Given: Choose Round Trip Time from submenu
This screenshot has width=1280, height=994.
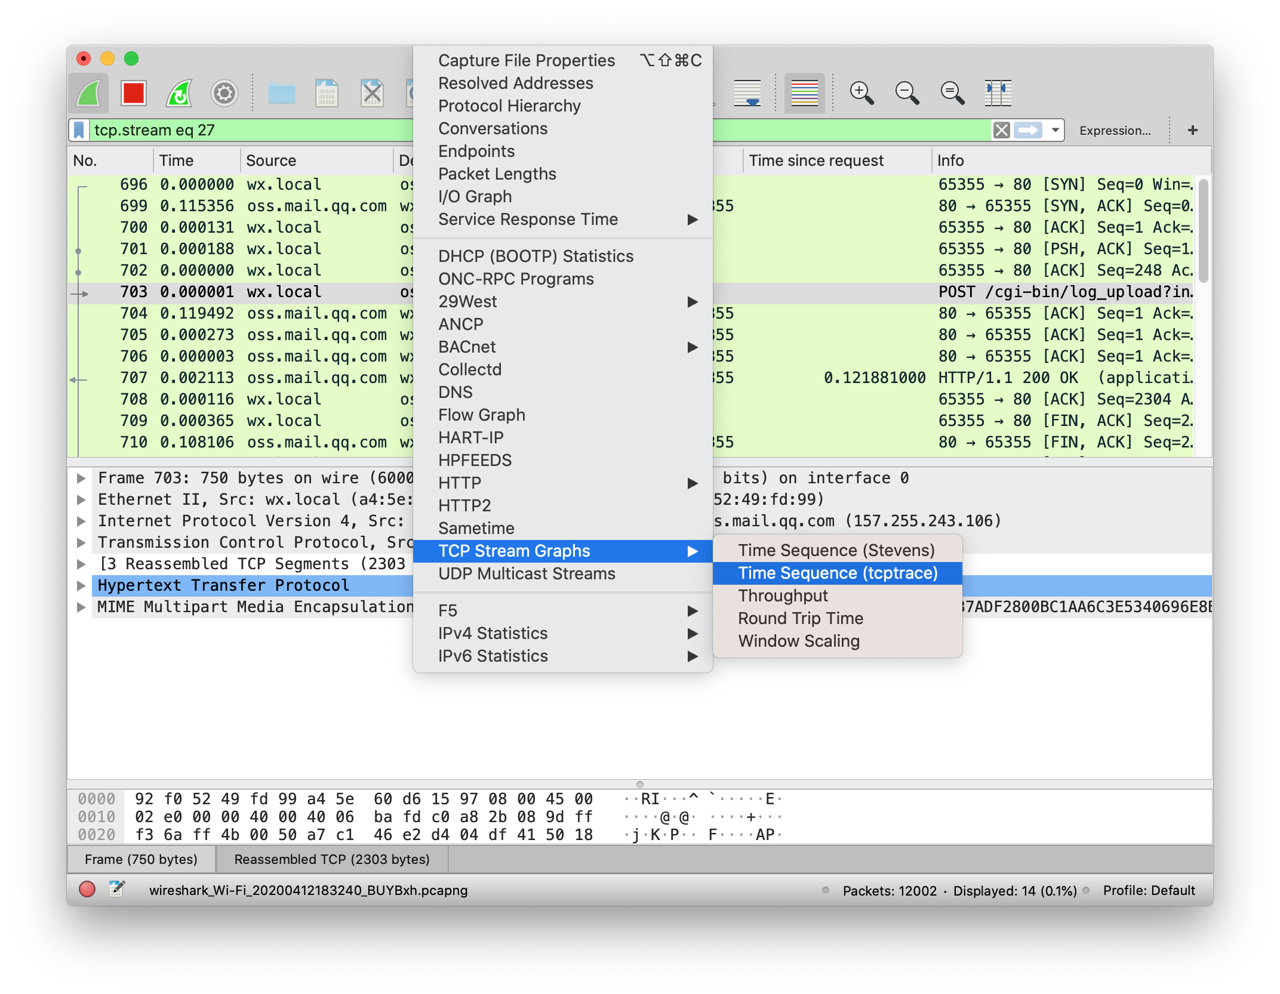Looking at the screenshot, I should tap(800, 619).
